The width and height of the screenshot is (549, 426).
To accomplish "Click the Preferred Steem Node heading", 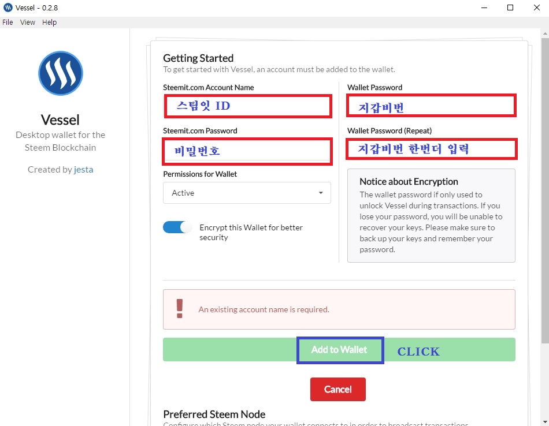I will click(x=214, y=414).
